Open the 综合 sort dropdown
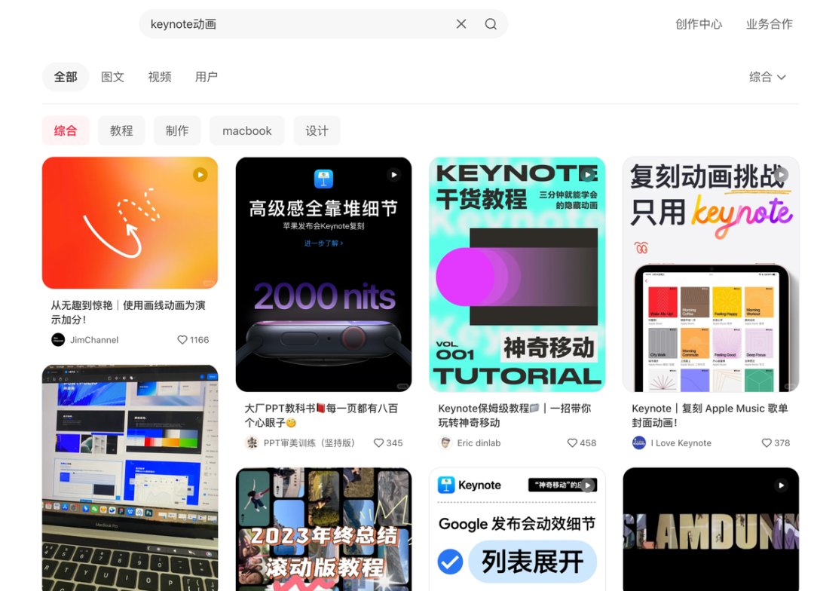Image resolution: width=814 pixels, height=591 pixels. pyautogui.click(x=767, y=76)
